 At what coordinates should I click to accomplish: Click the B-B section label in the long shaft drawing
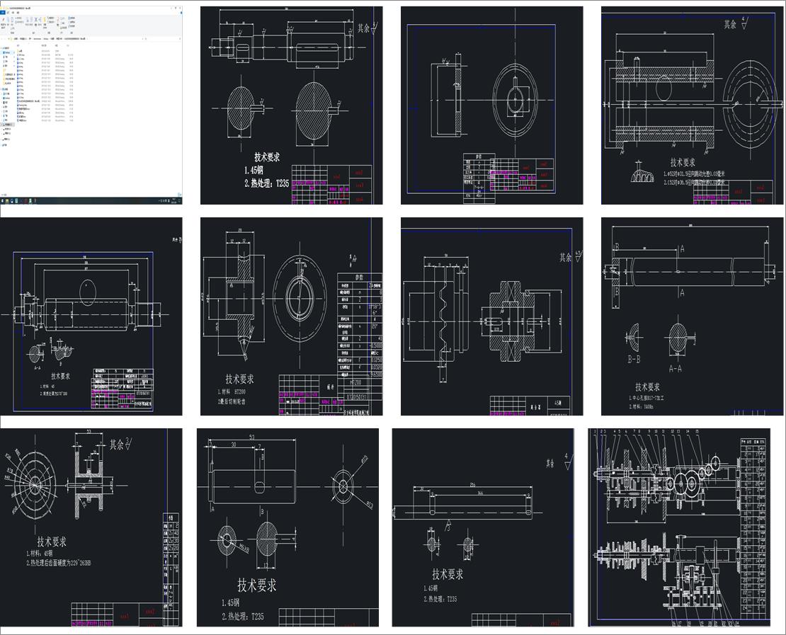pyautogui.click(x=634, y=360)
